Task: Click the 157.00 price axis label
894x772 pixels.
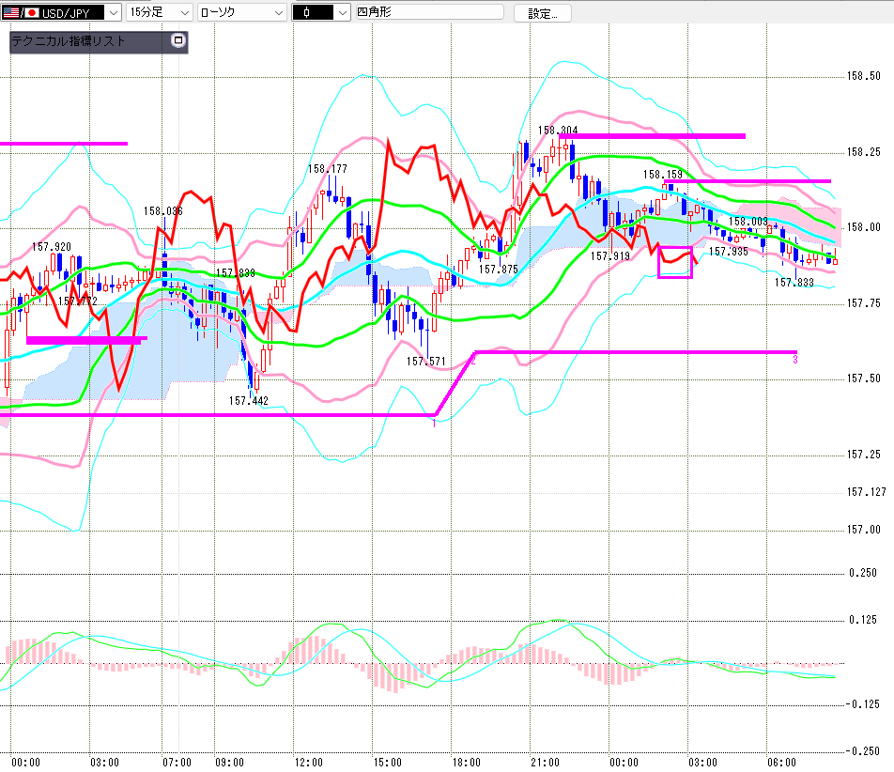Action: [x=863, y=530]
